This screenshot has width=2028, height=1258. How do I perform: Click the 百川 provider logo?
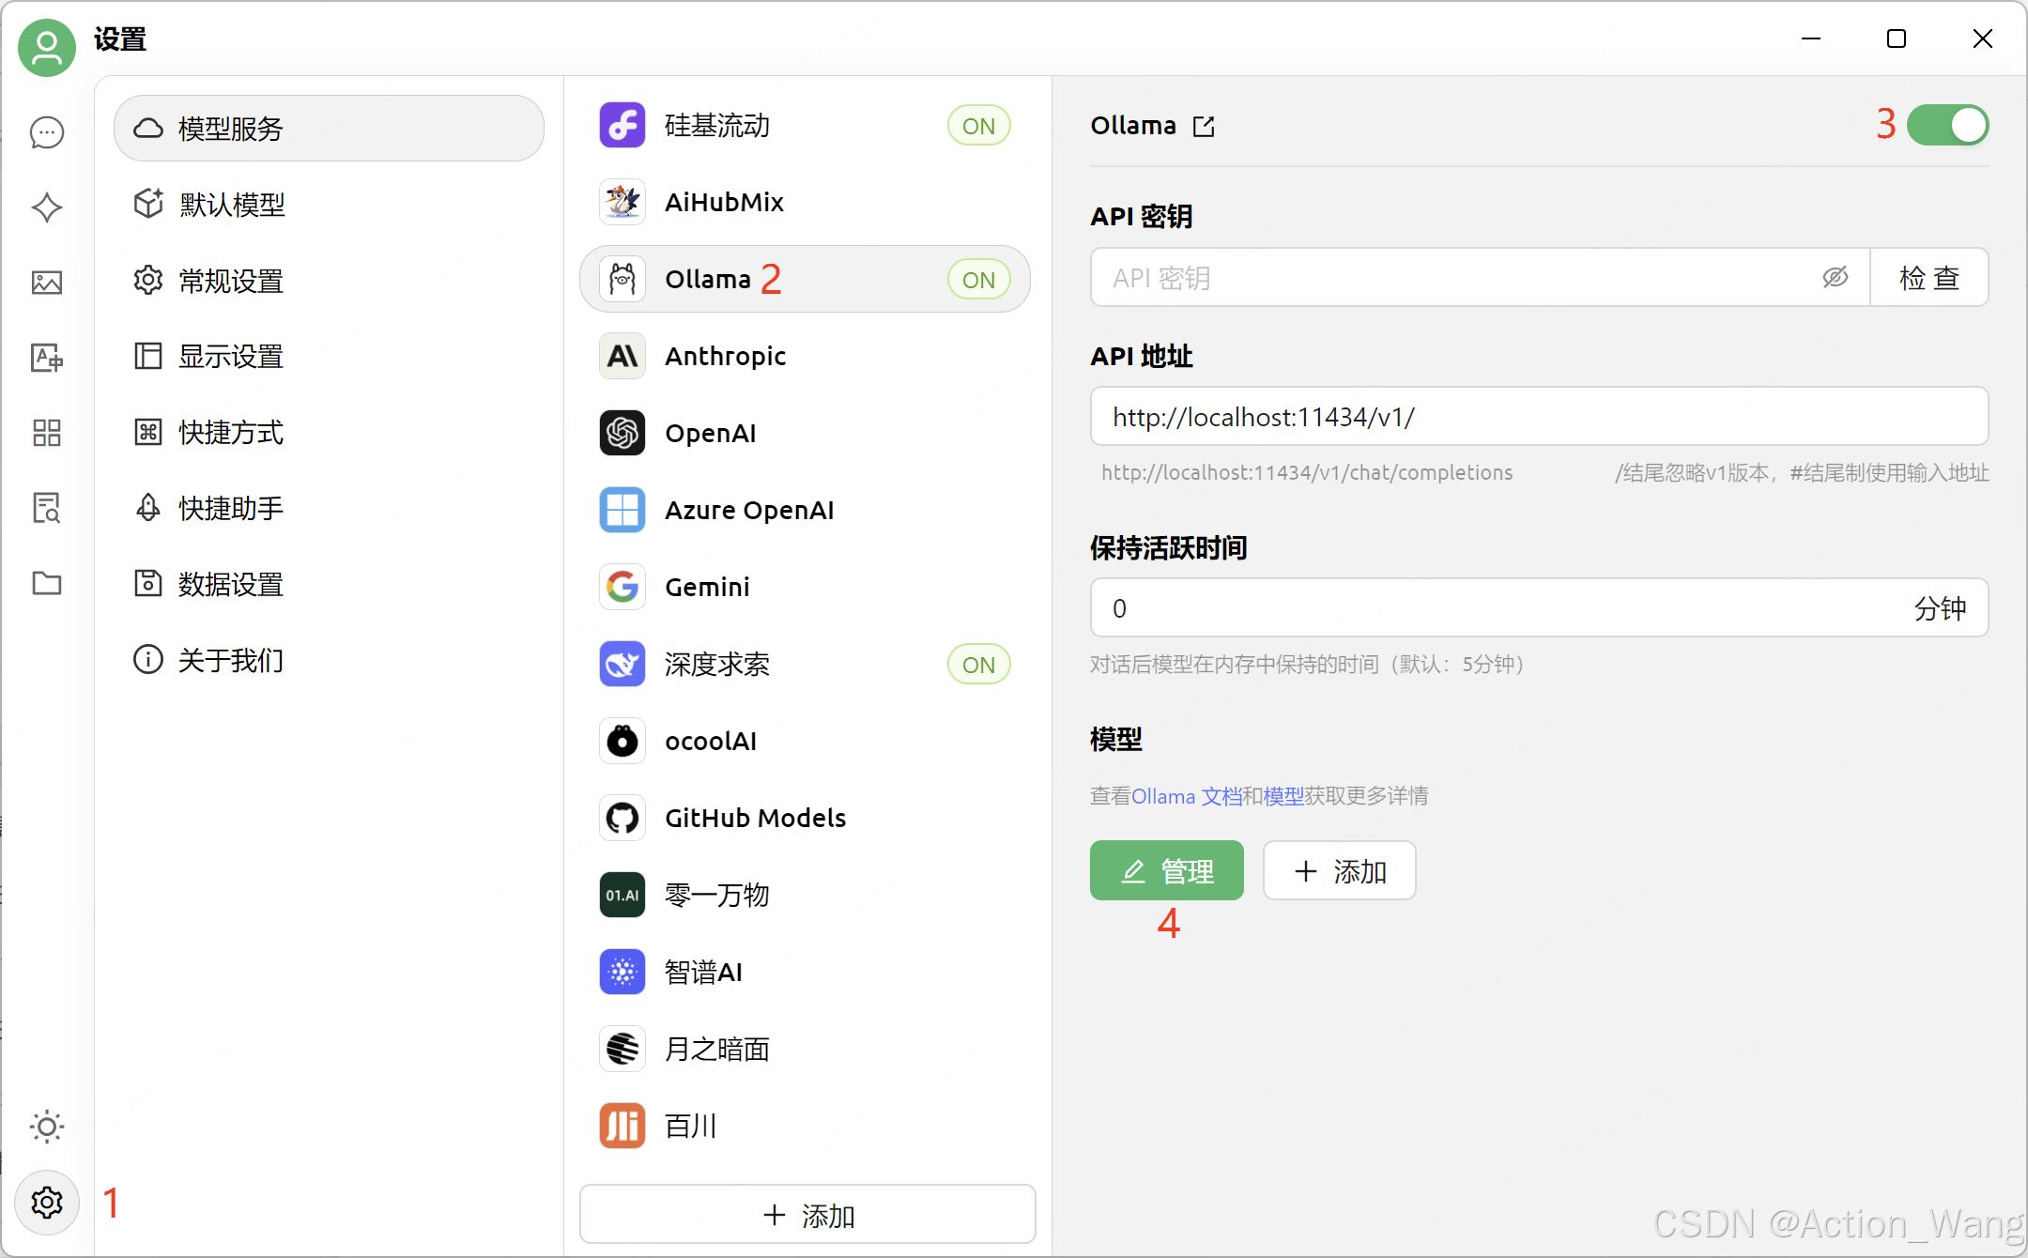click(622, 1127)
